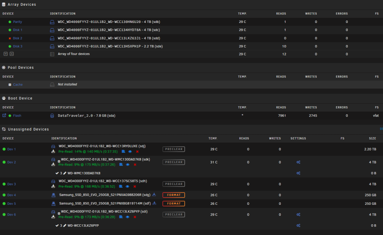Image resolution: width=383 pixels, height=235 pixels.
Task: Click the DataTraveler flash drive icon
Action: tap(52, 115)
